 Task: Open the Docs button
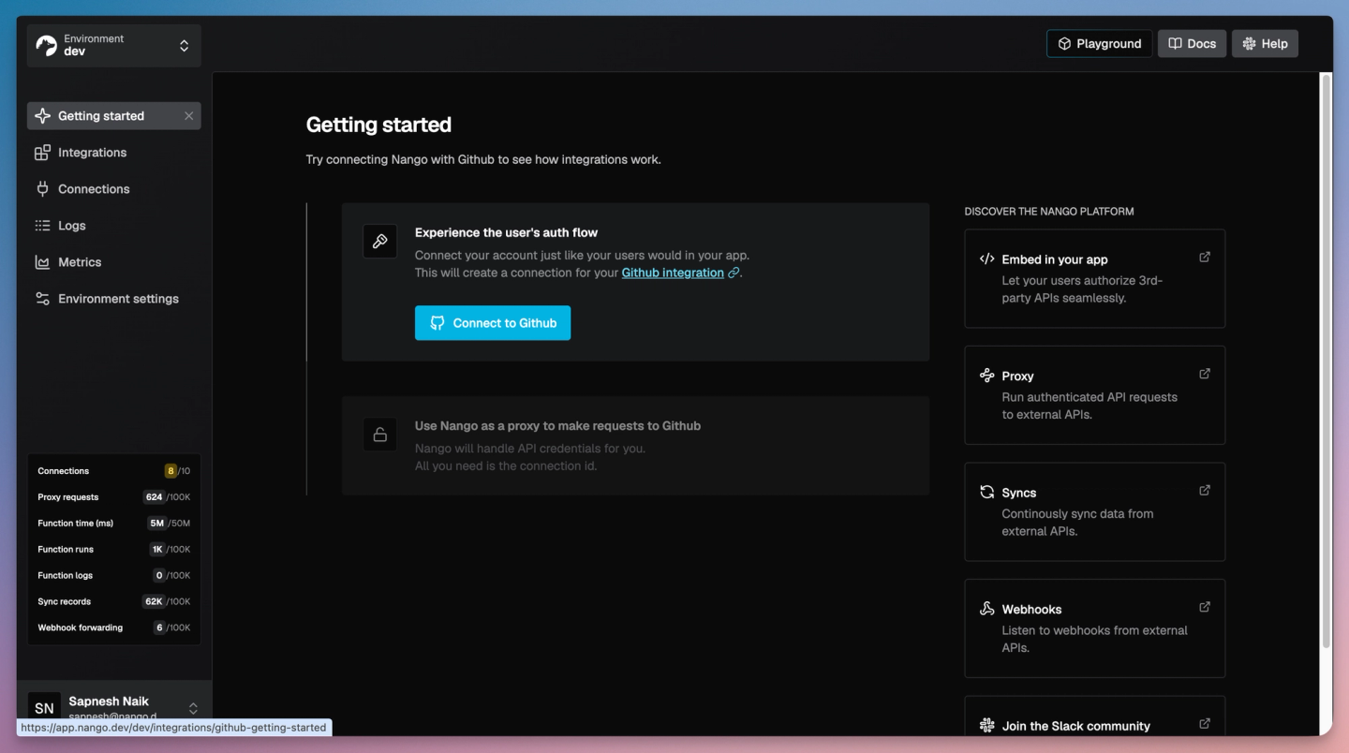[x=1192, y=44]
